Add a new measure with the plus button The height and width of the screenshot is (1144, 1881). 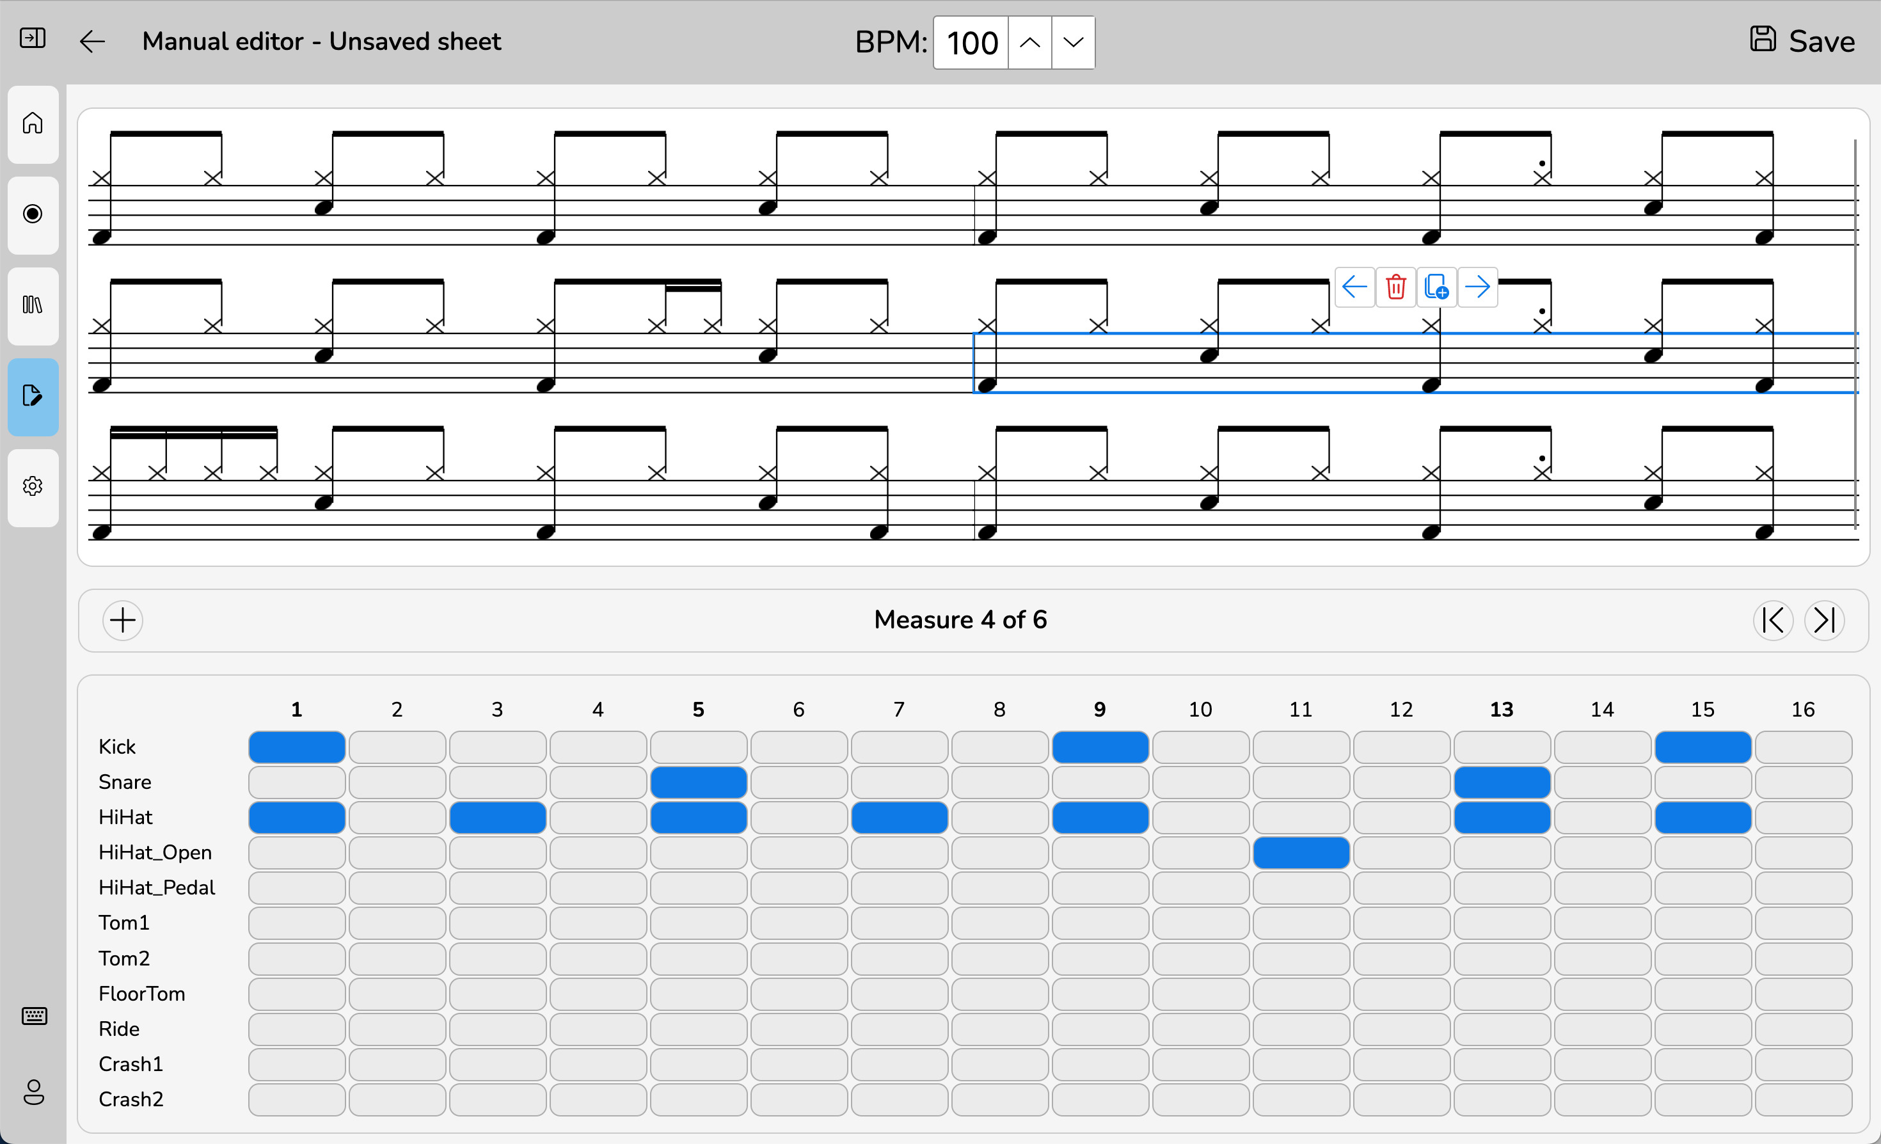(x=123, y=620)
